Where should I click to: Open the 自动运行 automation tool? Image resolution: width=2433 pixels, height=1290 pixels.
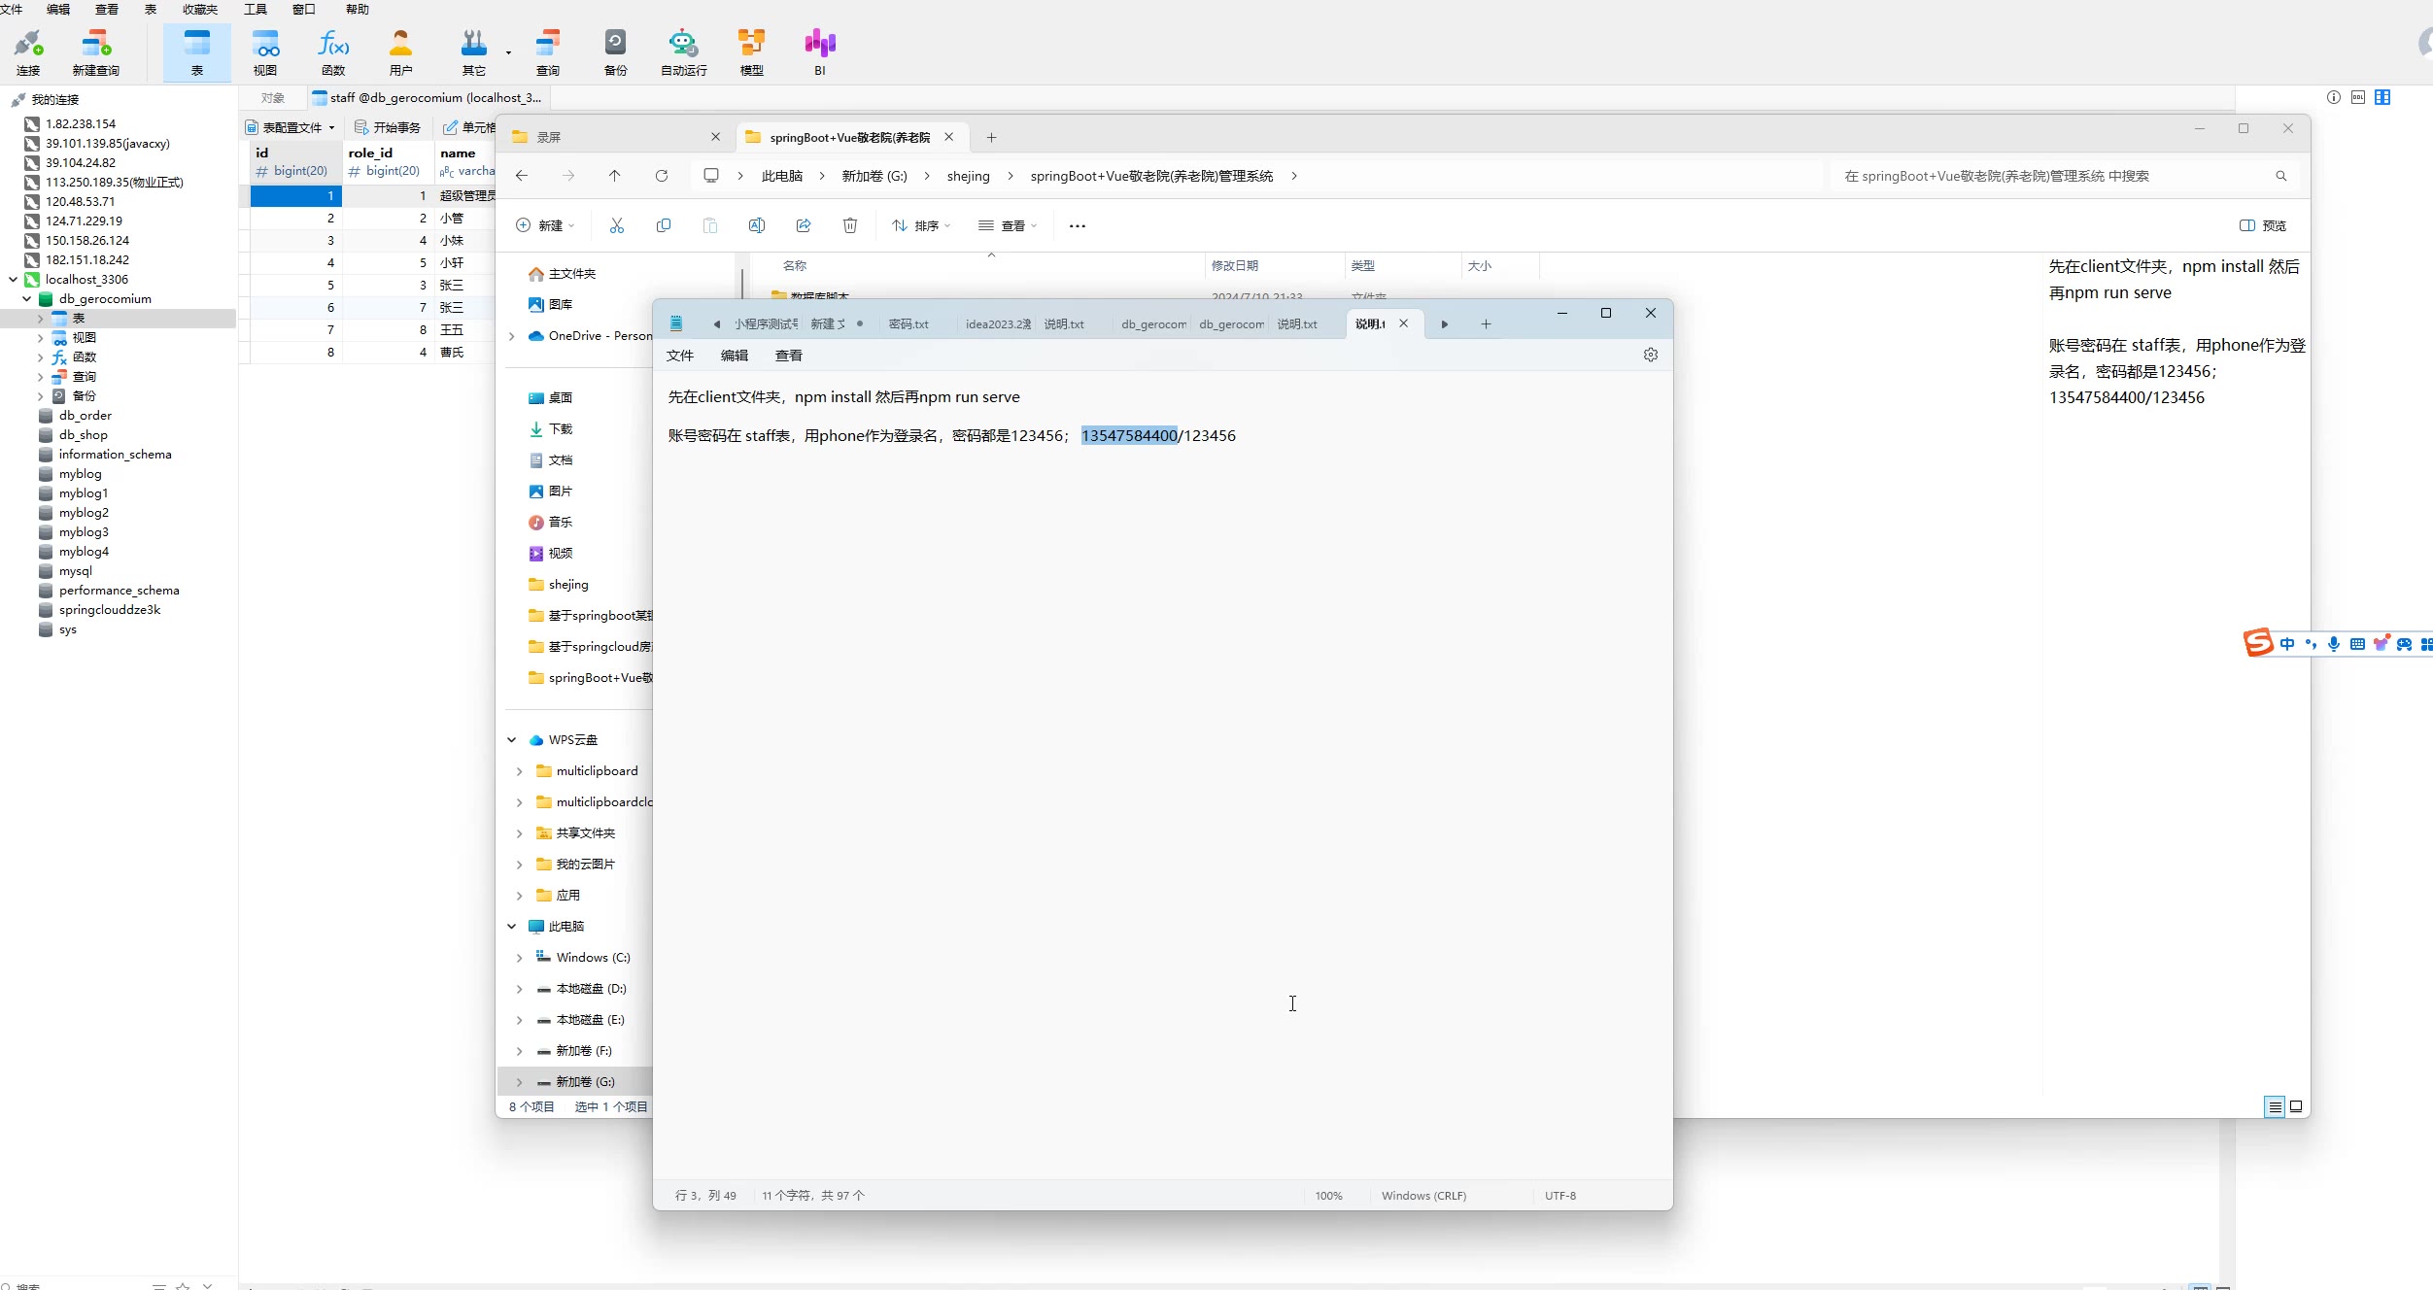coord(683,51)
